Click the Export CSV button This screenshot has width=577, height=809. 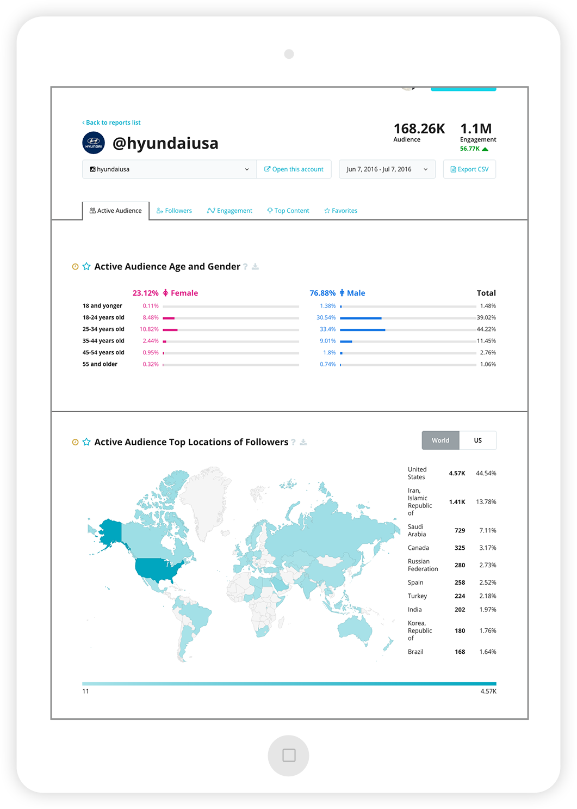tap(469, 169)
